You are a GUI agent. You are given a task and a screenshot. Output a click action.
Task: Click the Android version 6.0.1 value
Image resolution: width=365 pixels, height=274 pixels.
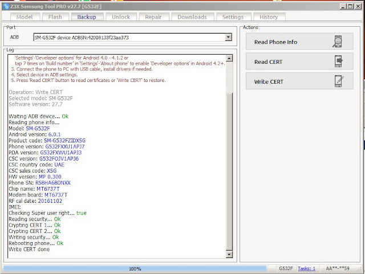tap(55, 134)
